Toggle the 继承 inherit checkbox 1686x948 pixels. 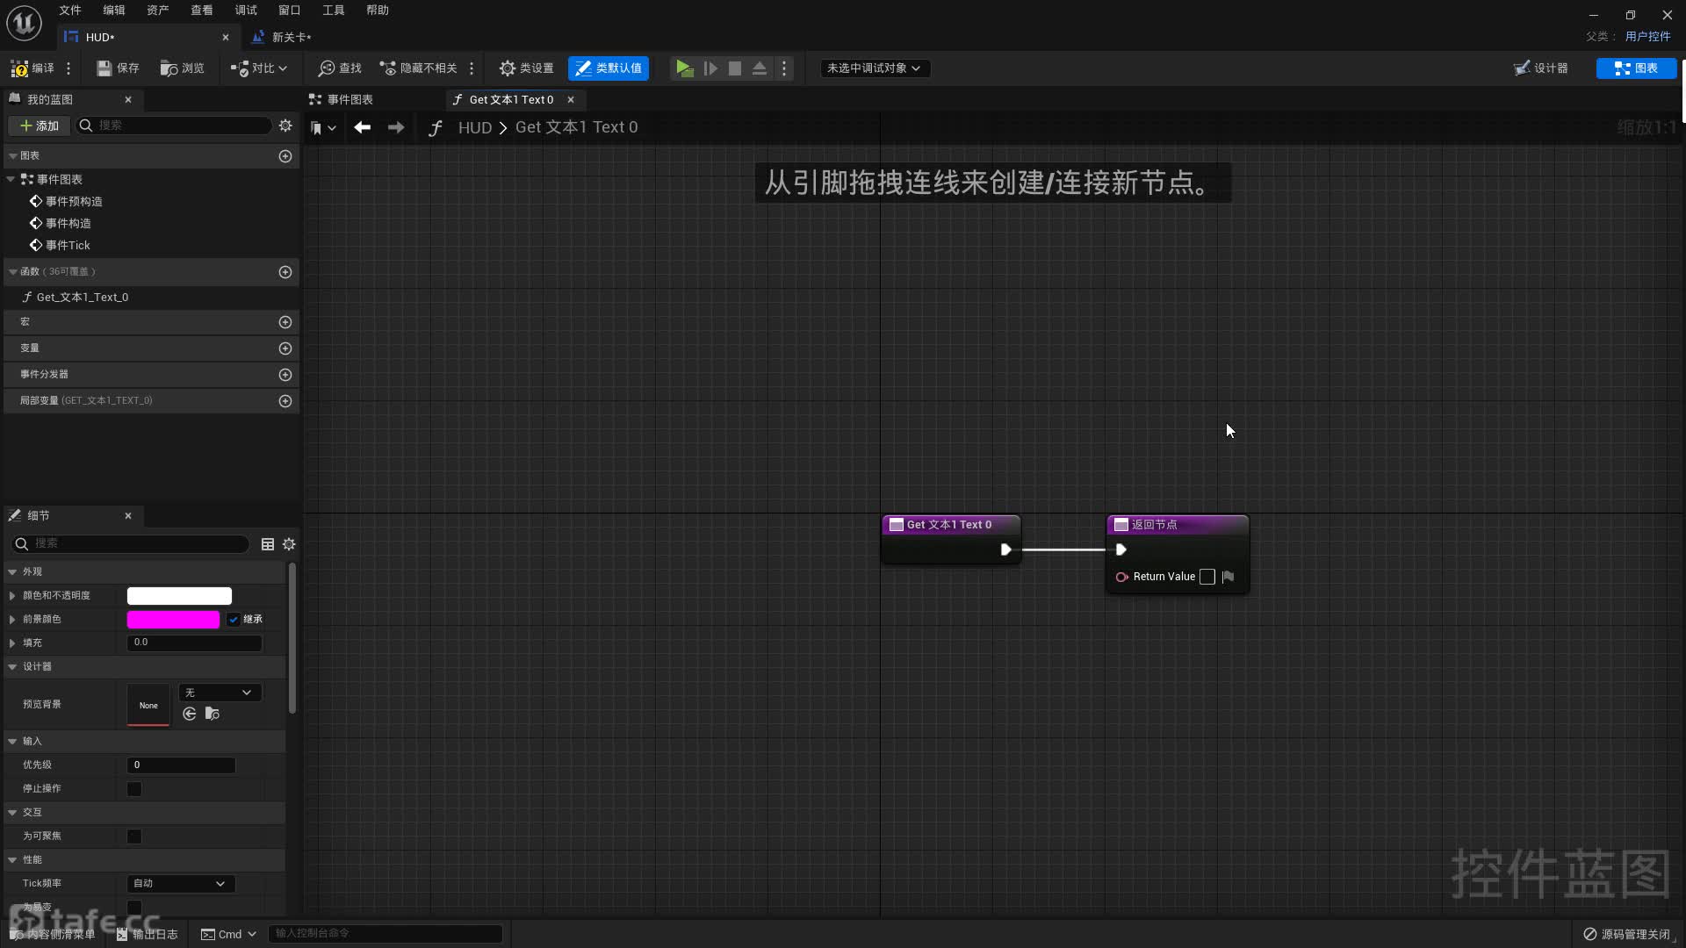(x=234, y=619)
